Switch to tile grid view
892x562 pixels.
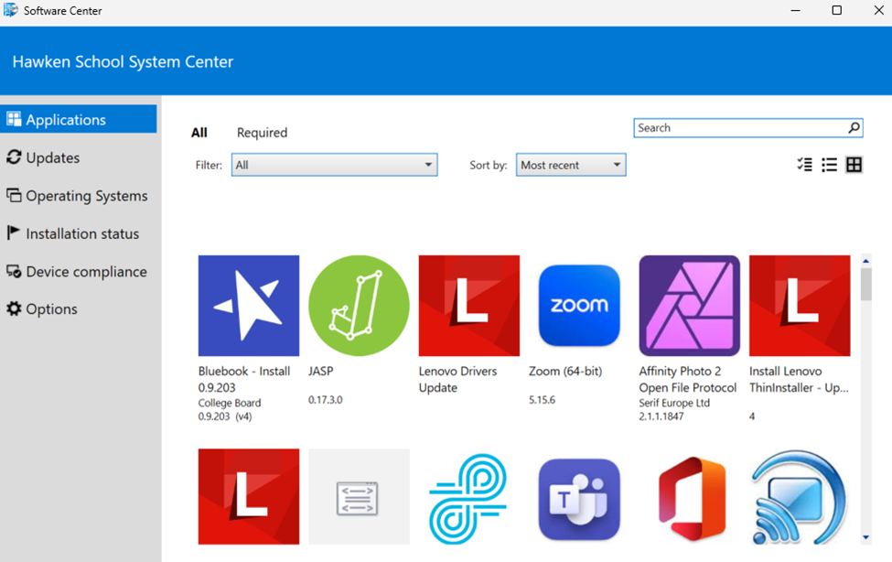coord(854,165)
